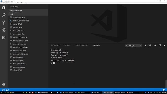Send feedback via the smiley icon
Screen dimensions: 167x94
coord(164,90)
